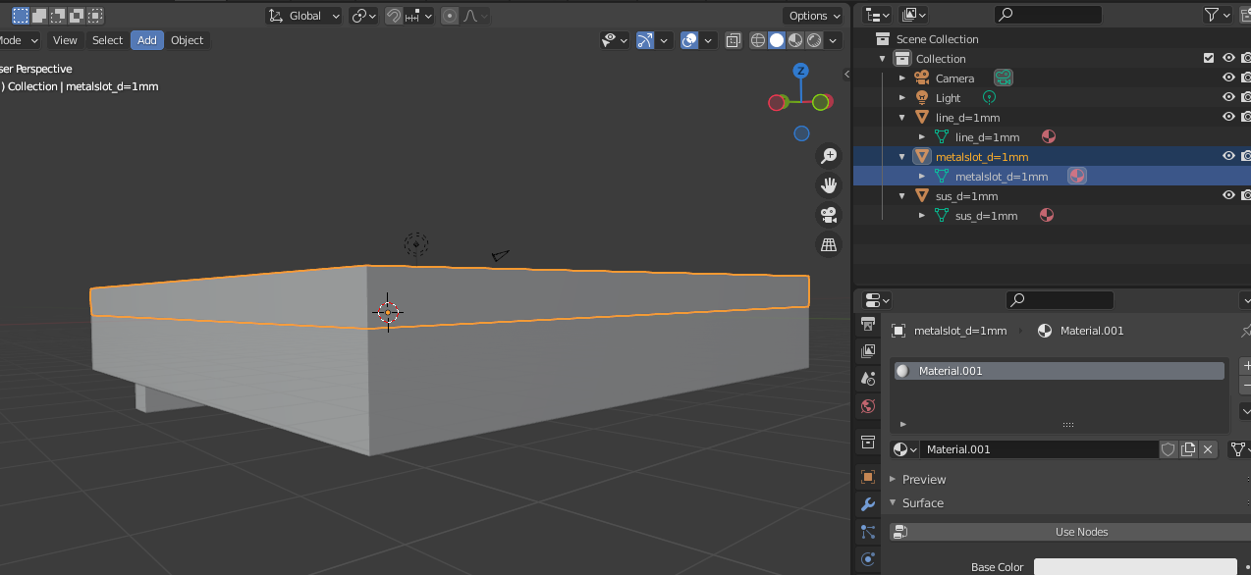Select the Extend selection mode icon
This screenshot has height=575, width=1251.
pyautogui.click(x=39, y=16)
